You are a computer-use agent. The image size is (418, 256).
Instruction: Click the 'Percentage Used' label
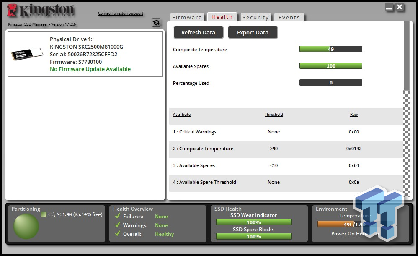click(x=191, y=83)
